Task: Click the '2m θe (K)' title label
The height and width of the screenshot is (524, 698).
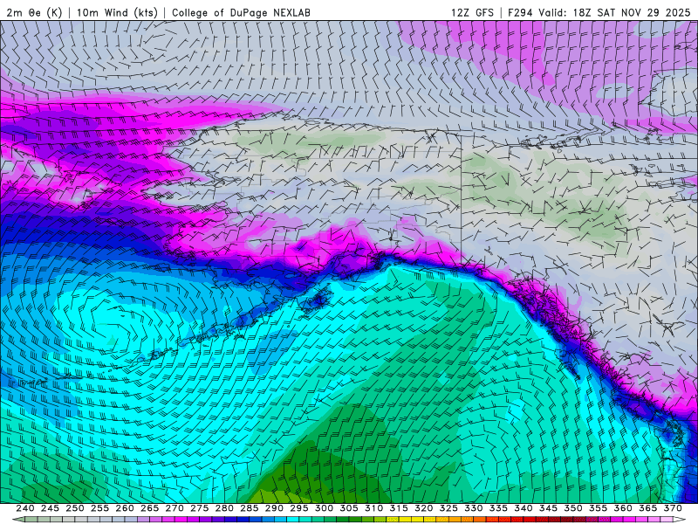Action: click(34, 12)
